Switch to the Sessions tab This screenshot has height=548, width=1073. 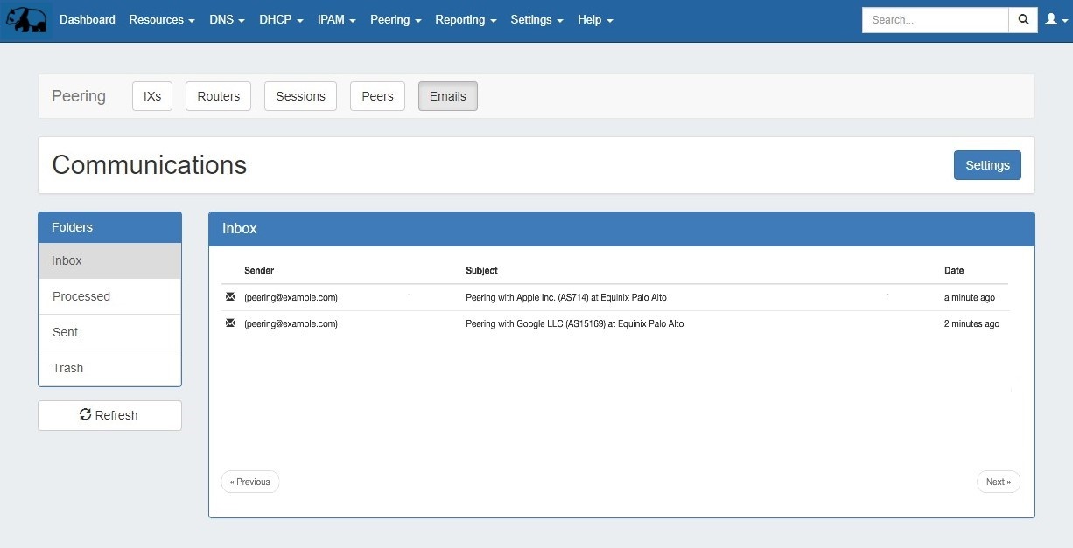[x=300, y=96]
